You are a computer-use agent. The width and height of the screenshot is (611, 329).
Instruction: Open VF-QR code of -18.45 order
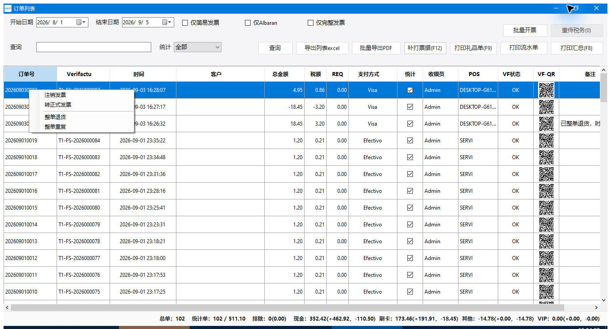pyautogui.click(x=546, y=107)
